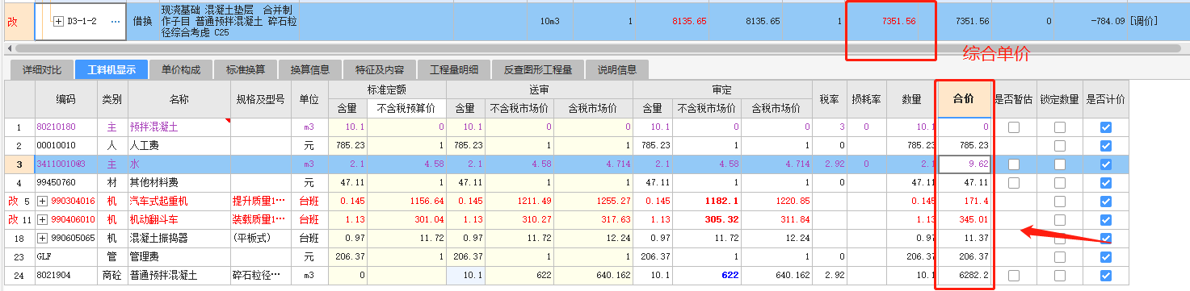Click the 混凝土振捣器 name cell
The height and width of the screenshot is (291, 1190).
pyautogui.click(x=179, y=239)
